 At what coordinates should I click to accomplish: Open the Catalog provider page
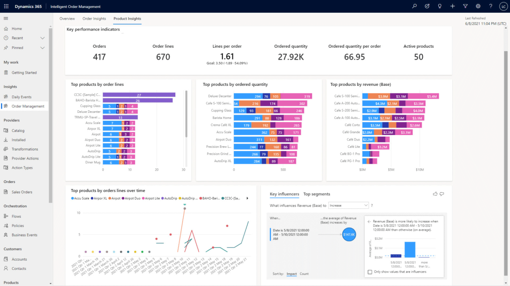tap(19, 130)
